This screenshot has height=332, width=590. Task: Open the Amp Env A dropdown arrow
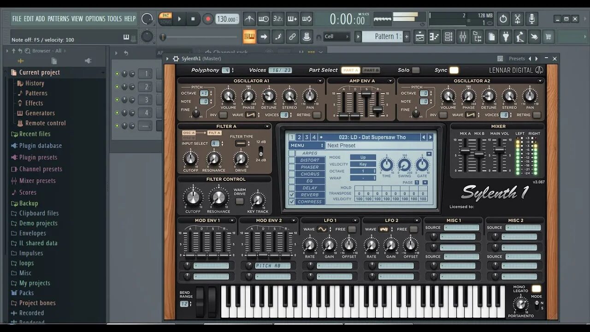[390, 81]
